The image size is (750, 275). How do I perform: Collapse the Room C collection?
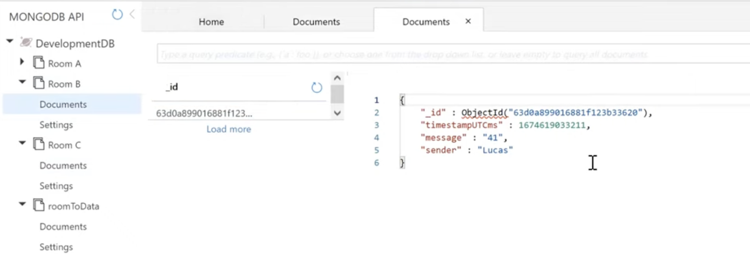(22, 143)
